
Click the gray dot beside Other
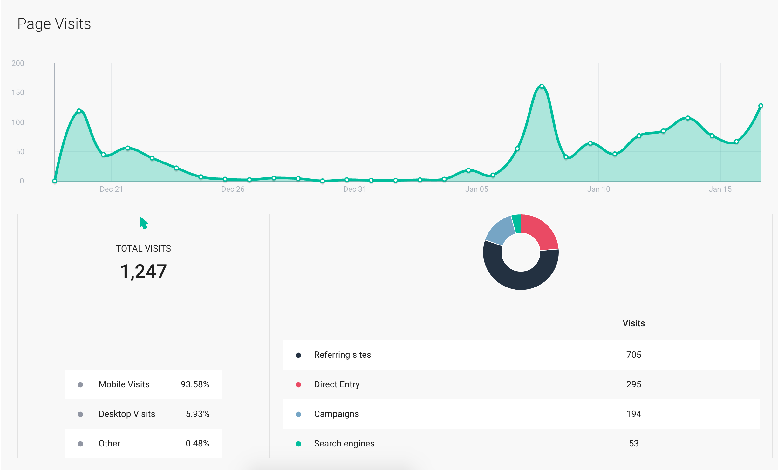tap(80, 444)
